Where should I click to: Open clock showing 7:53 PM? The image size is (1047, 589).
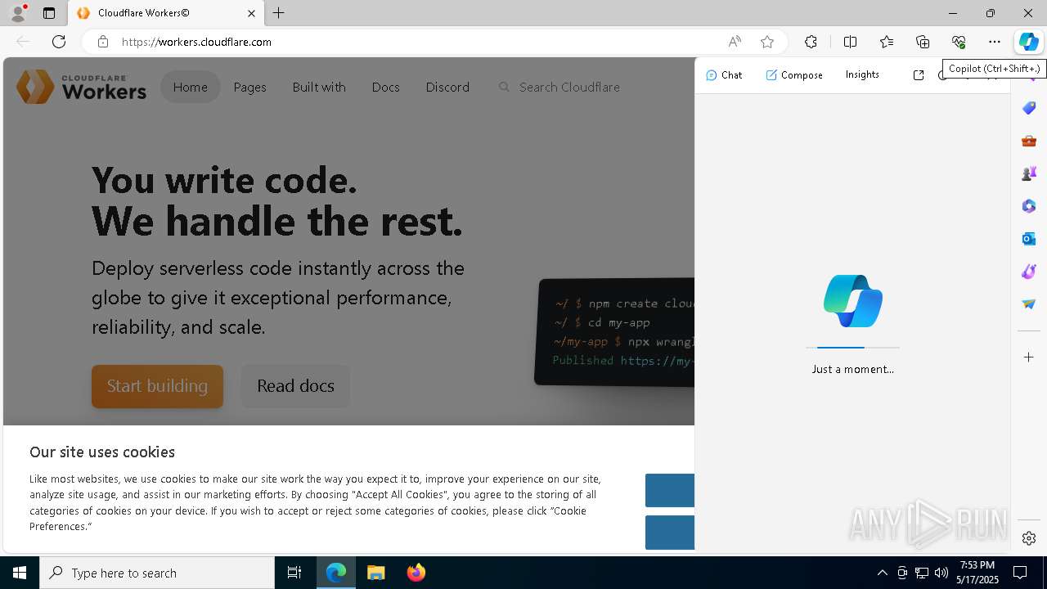(x=977, y=573)
